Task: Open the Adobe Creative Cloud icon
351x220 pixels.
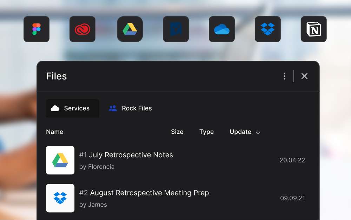Action: point(82,29)
